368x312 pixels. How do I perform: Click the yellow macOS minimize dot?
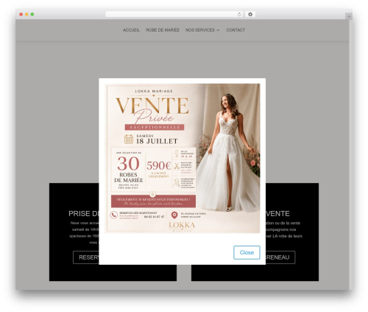[26, 15]
